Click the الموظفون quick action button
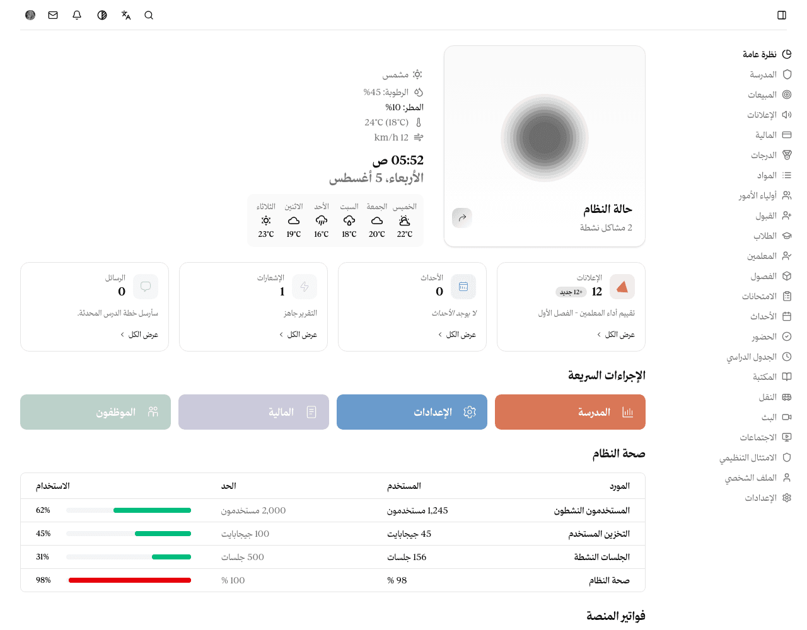Viewport: 807px width, 630px height. (95, 412)
